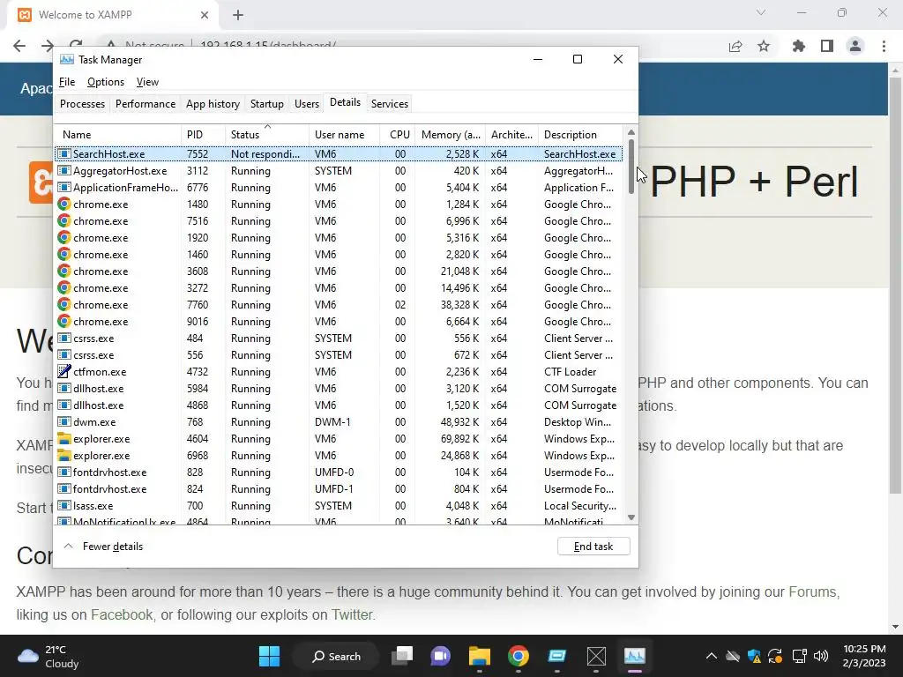
Task: Switch to Chrome on taskbar
Action: click(518, 656)
